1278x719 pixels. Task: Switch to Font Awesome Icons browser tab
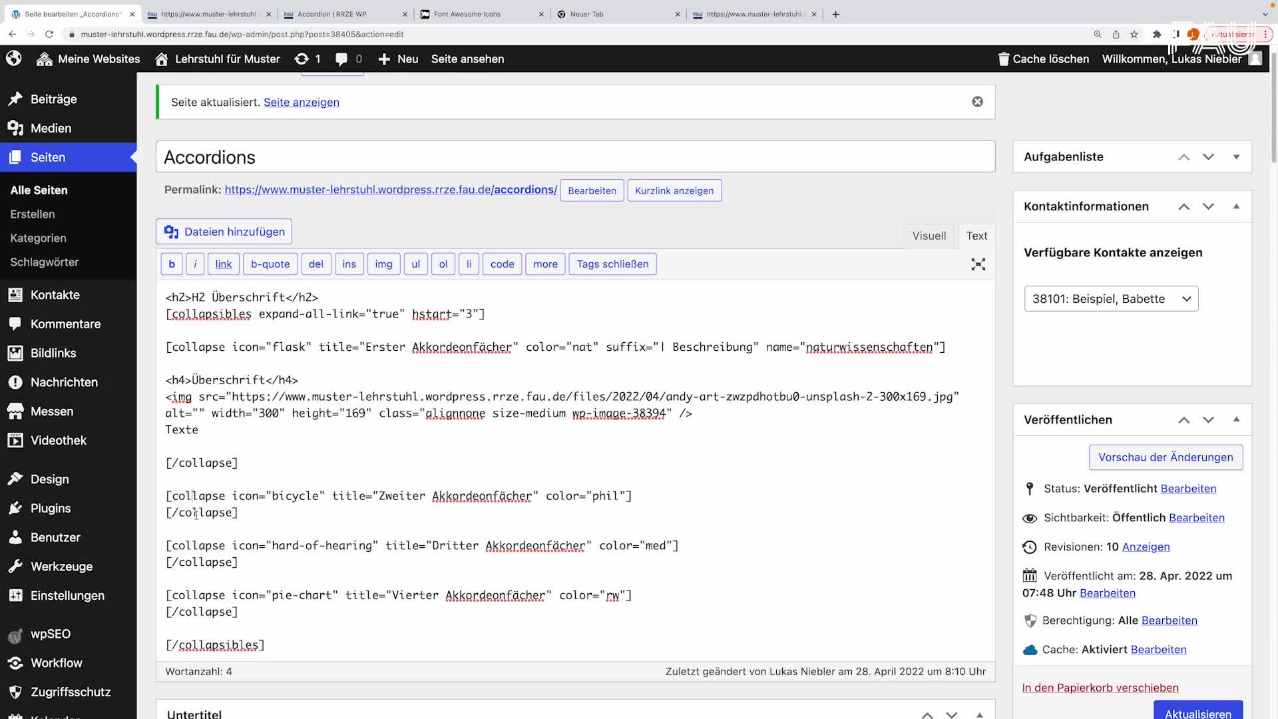467,14
